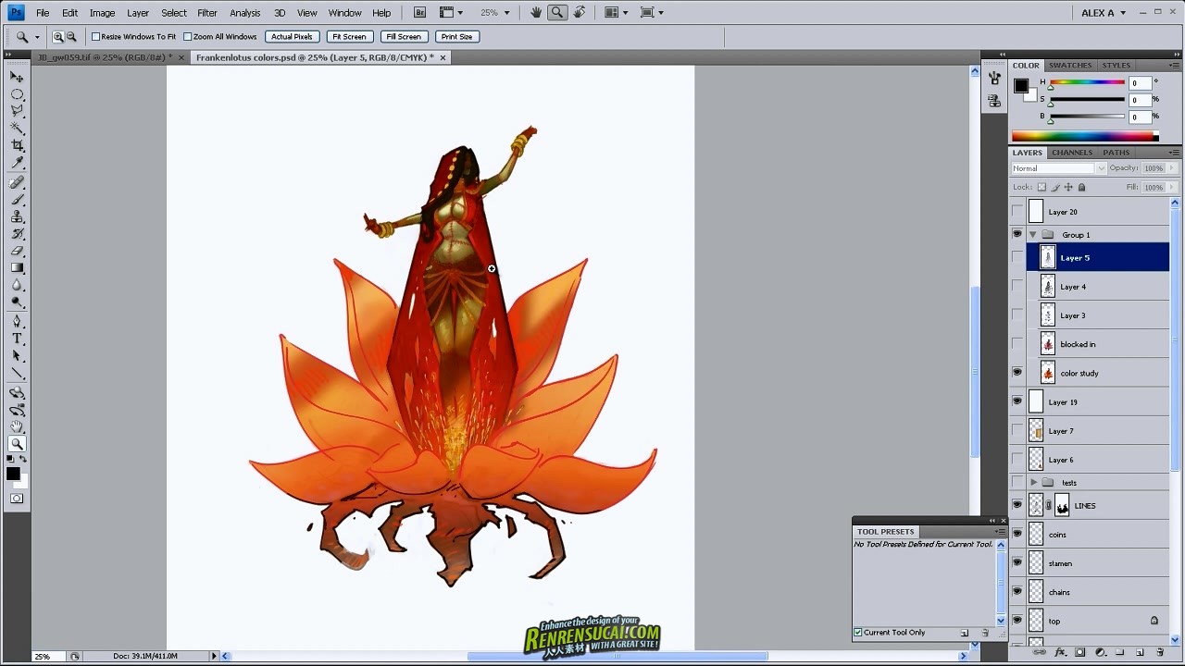Open the Filter menu
Screen dimensions: 1185x666
pyautogui.click(x=207, y=13)
